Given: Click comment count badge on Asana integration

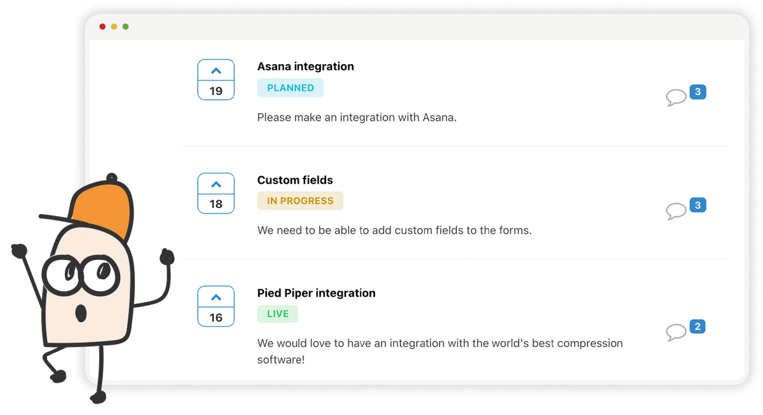Looking at the screenshot, I should point(698,92).
